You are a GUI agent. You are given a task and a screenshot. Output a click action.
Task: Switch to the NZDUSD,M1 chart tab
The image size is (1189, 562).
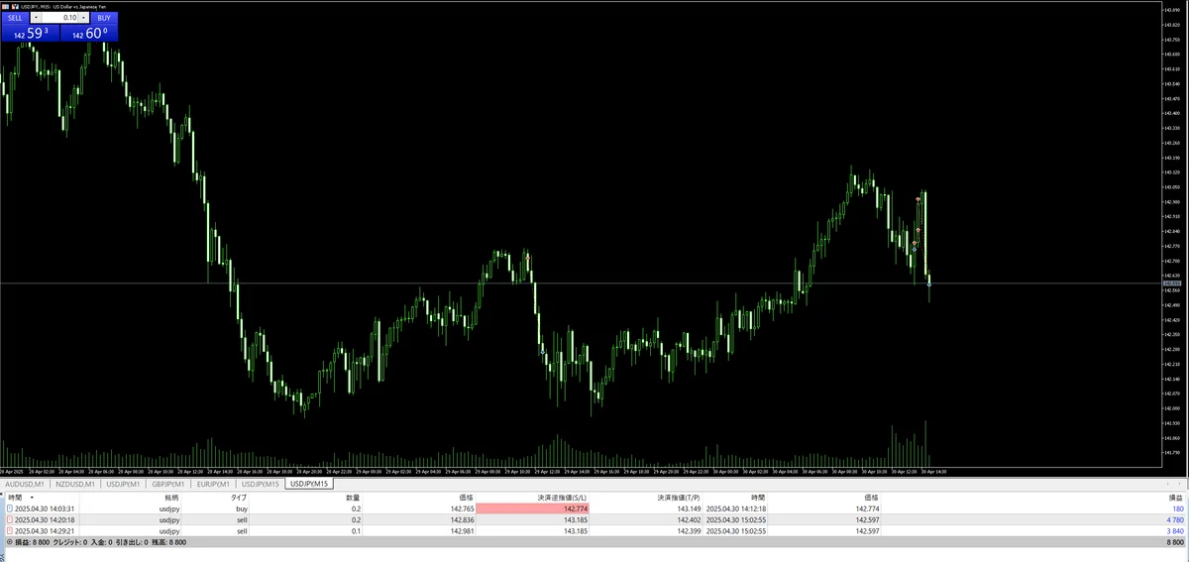75,484
